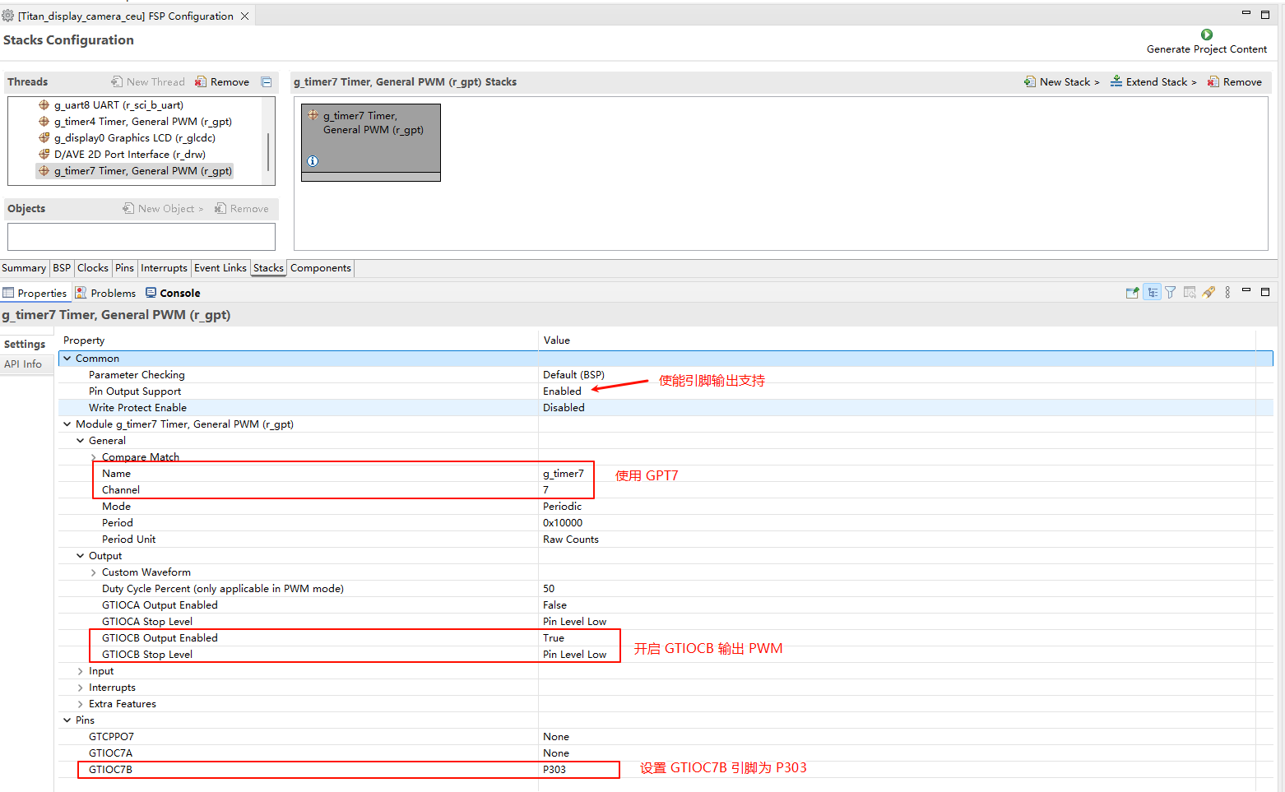Collapse the Common property group
This screenshot has width=1285, height=792.
[x=67, y=359]
